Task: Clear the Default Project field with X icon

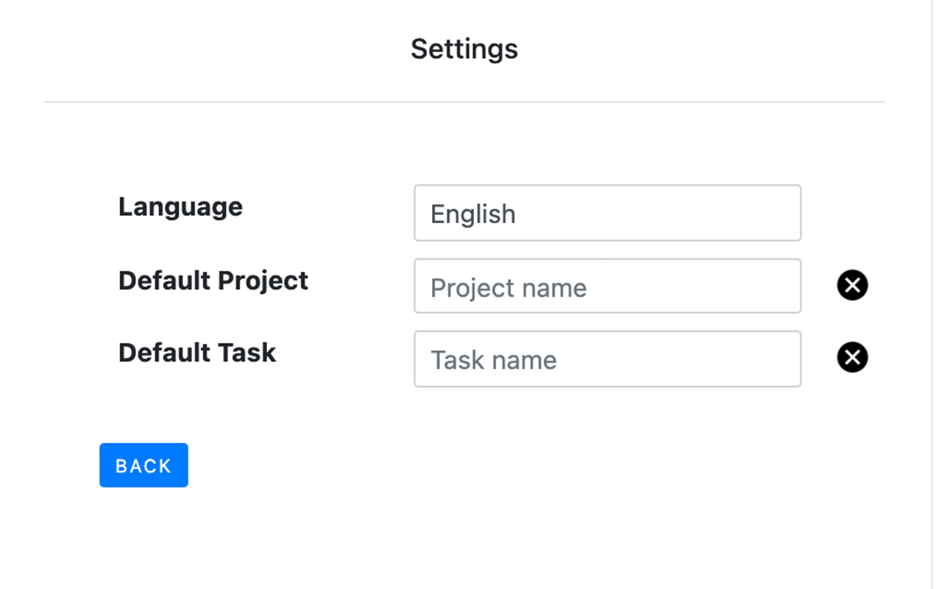Action: 852,285
